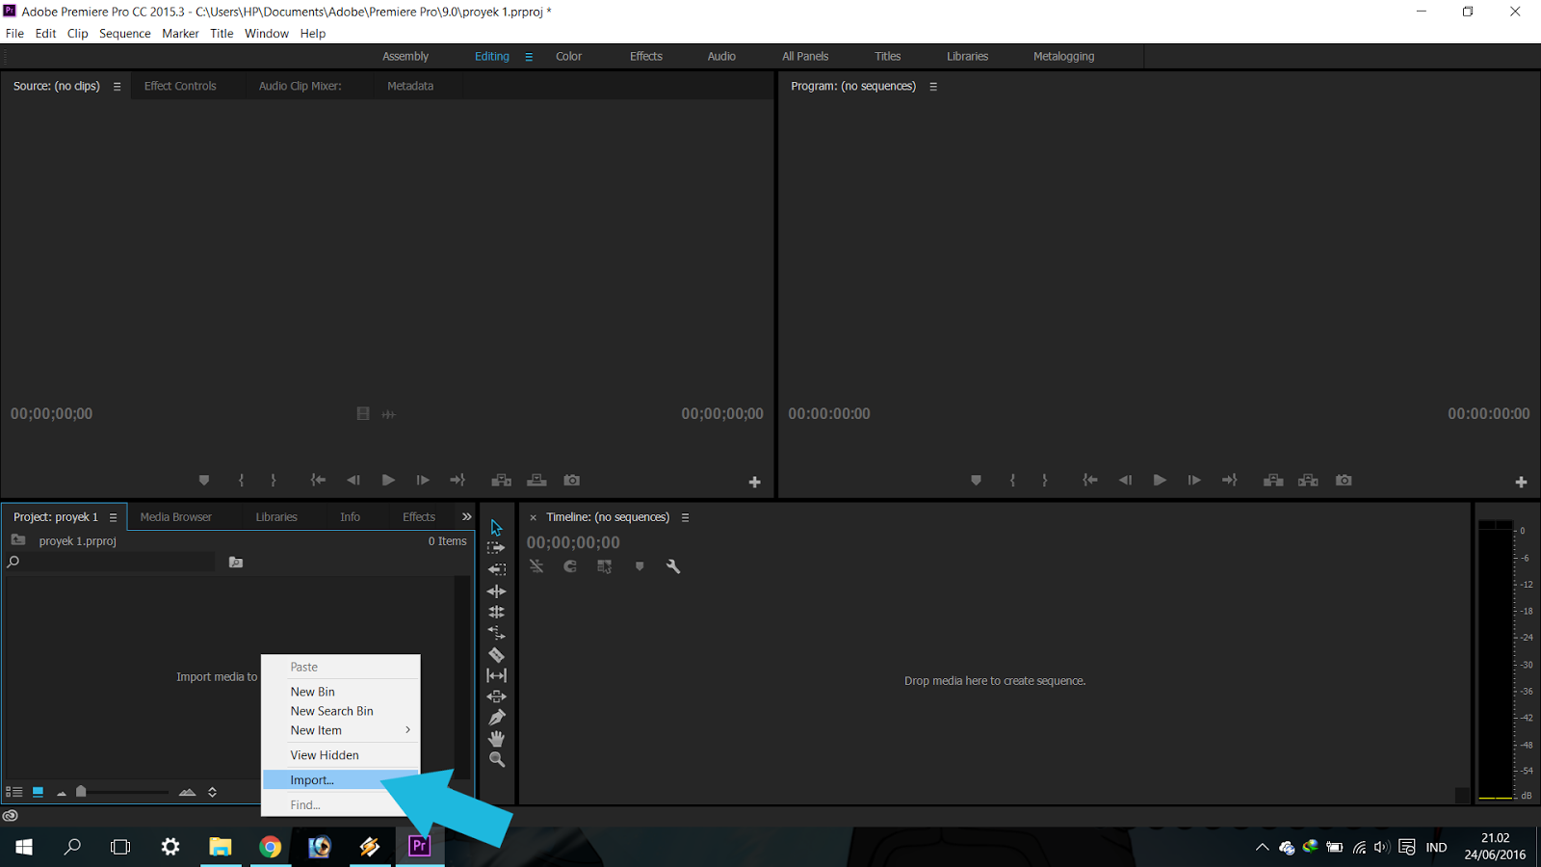Click Overwrite button in Source monitor
Viewport: 1541px width, 867px height.
click(x=536, y=480)
